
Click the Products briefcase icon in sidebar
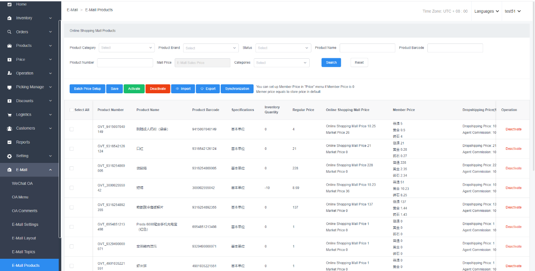(9, 46)
